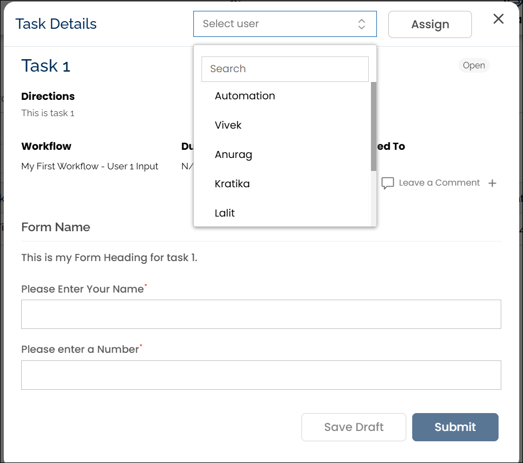Screen dimensions: 523x463
Task: Click the Save Draft button
Action: click(x=354, y=427)
